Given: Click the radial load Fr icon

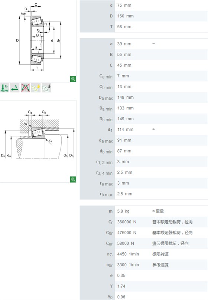Looking at the screenshot, I should 4,88.
